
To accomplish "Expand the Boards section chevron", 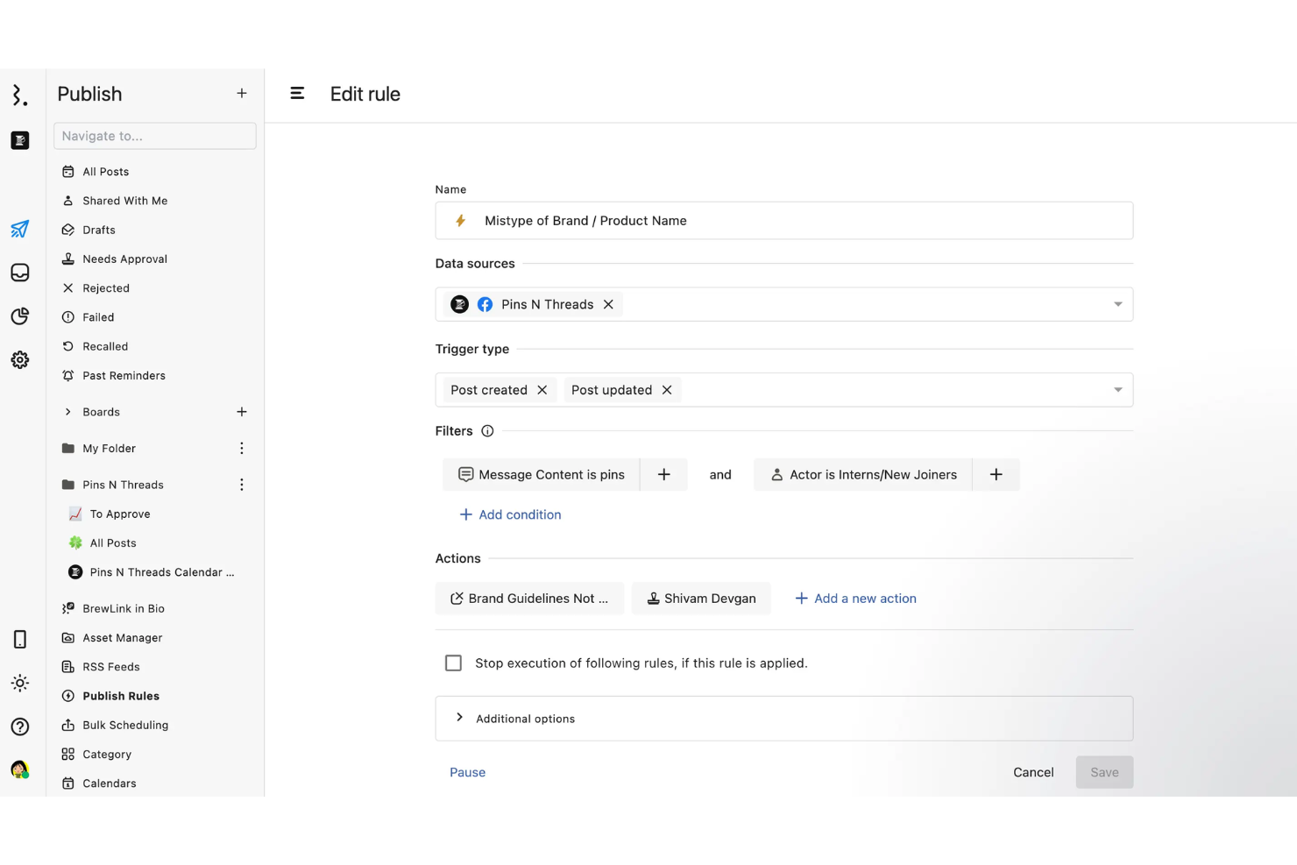I will tap(67, 412).
